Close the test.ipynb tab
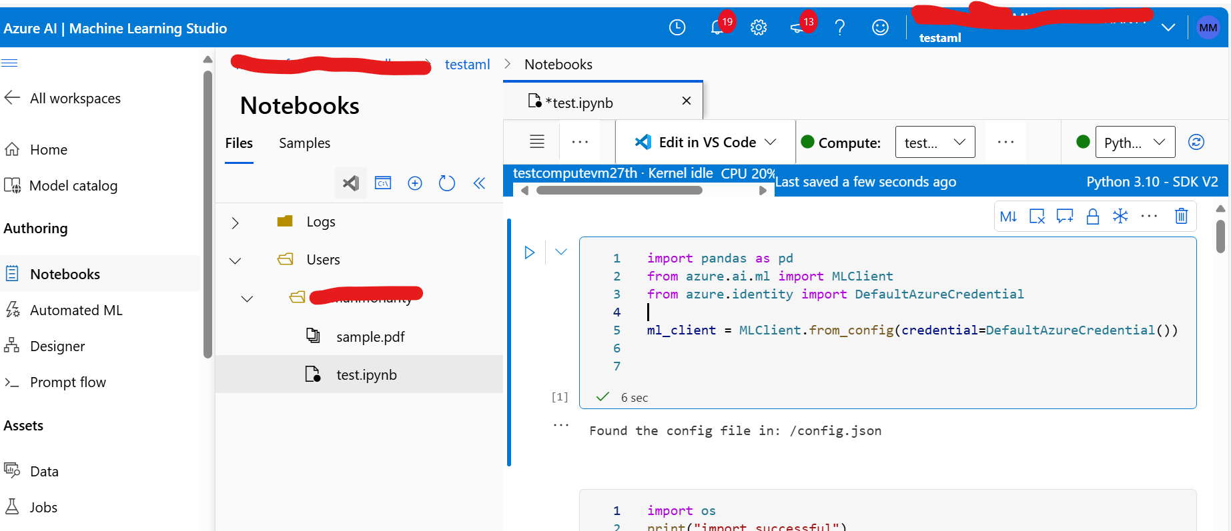Screen dimensions: 1231x531 coord(687,101)
